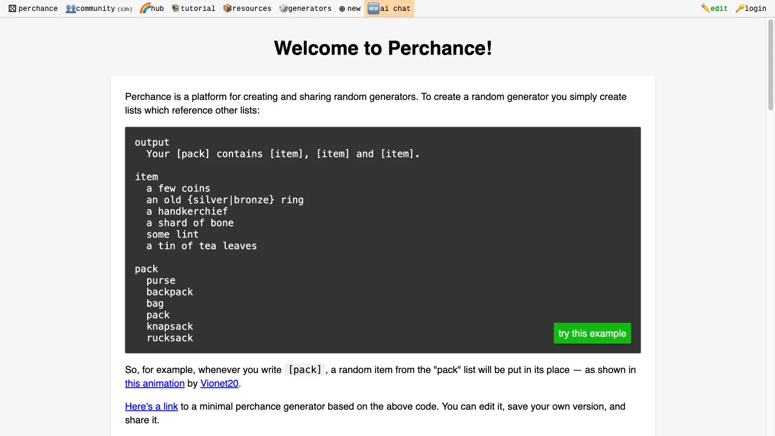Click the resources package icon
This screenshot has height=436, width=775.
[227, 8]
